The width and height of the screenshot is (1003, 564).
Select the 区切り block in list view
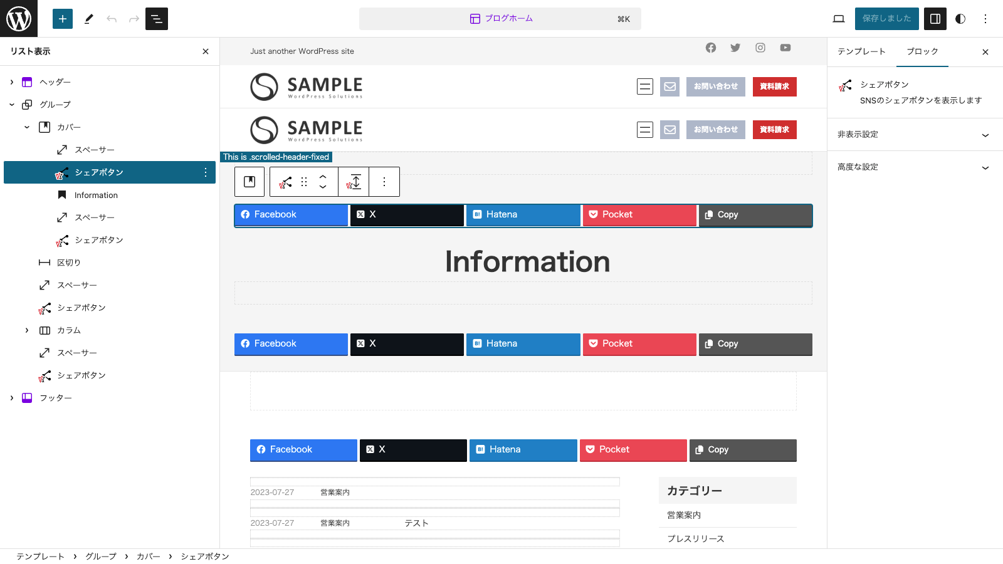pos(69,263)
